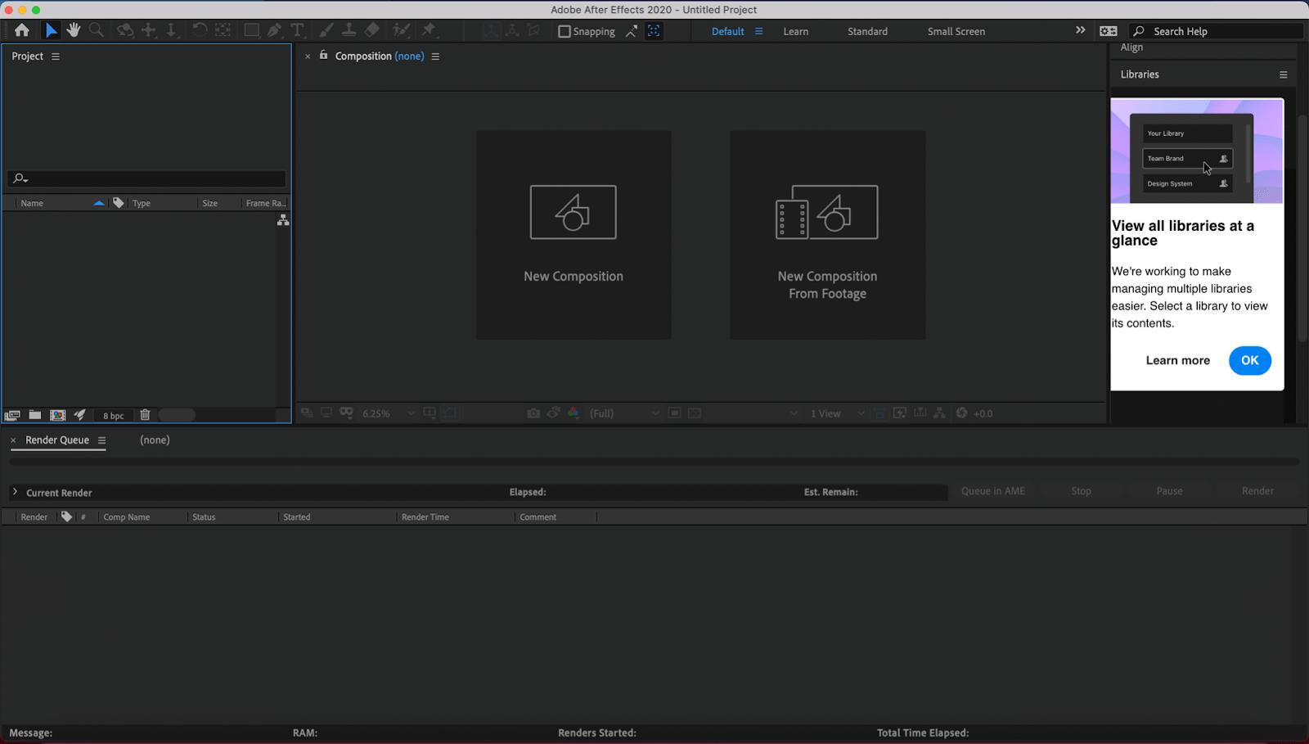This screenshot has width=1309, height=744.
Task: Open the project flowchart view icon
Action: [x=283, y=220]
